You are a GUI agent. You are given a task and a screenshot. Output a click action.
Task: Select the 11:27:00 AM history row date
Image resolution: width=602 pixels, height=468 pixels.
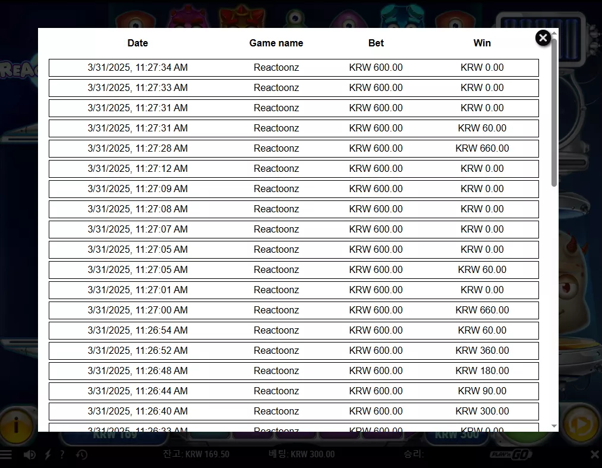click(x=137, y=310)
